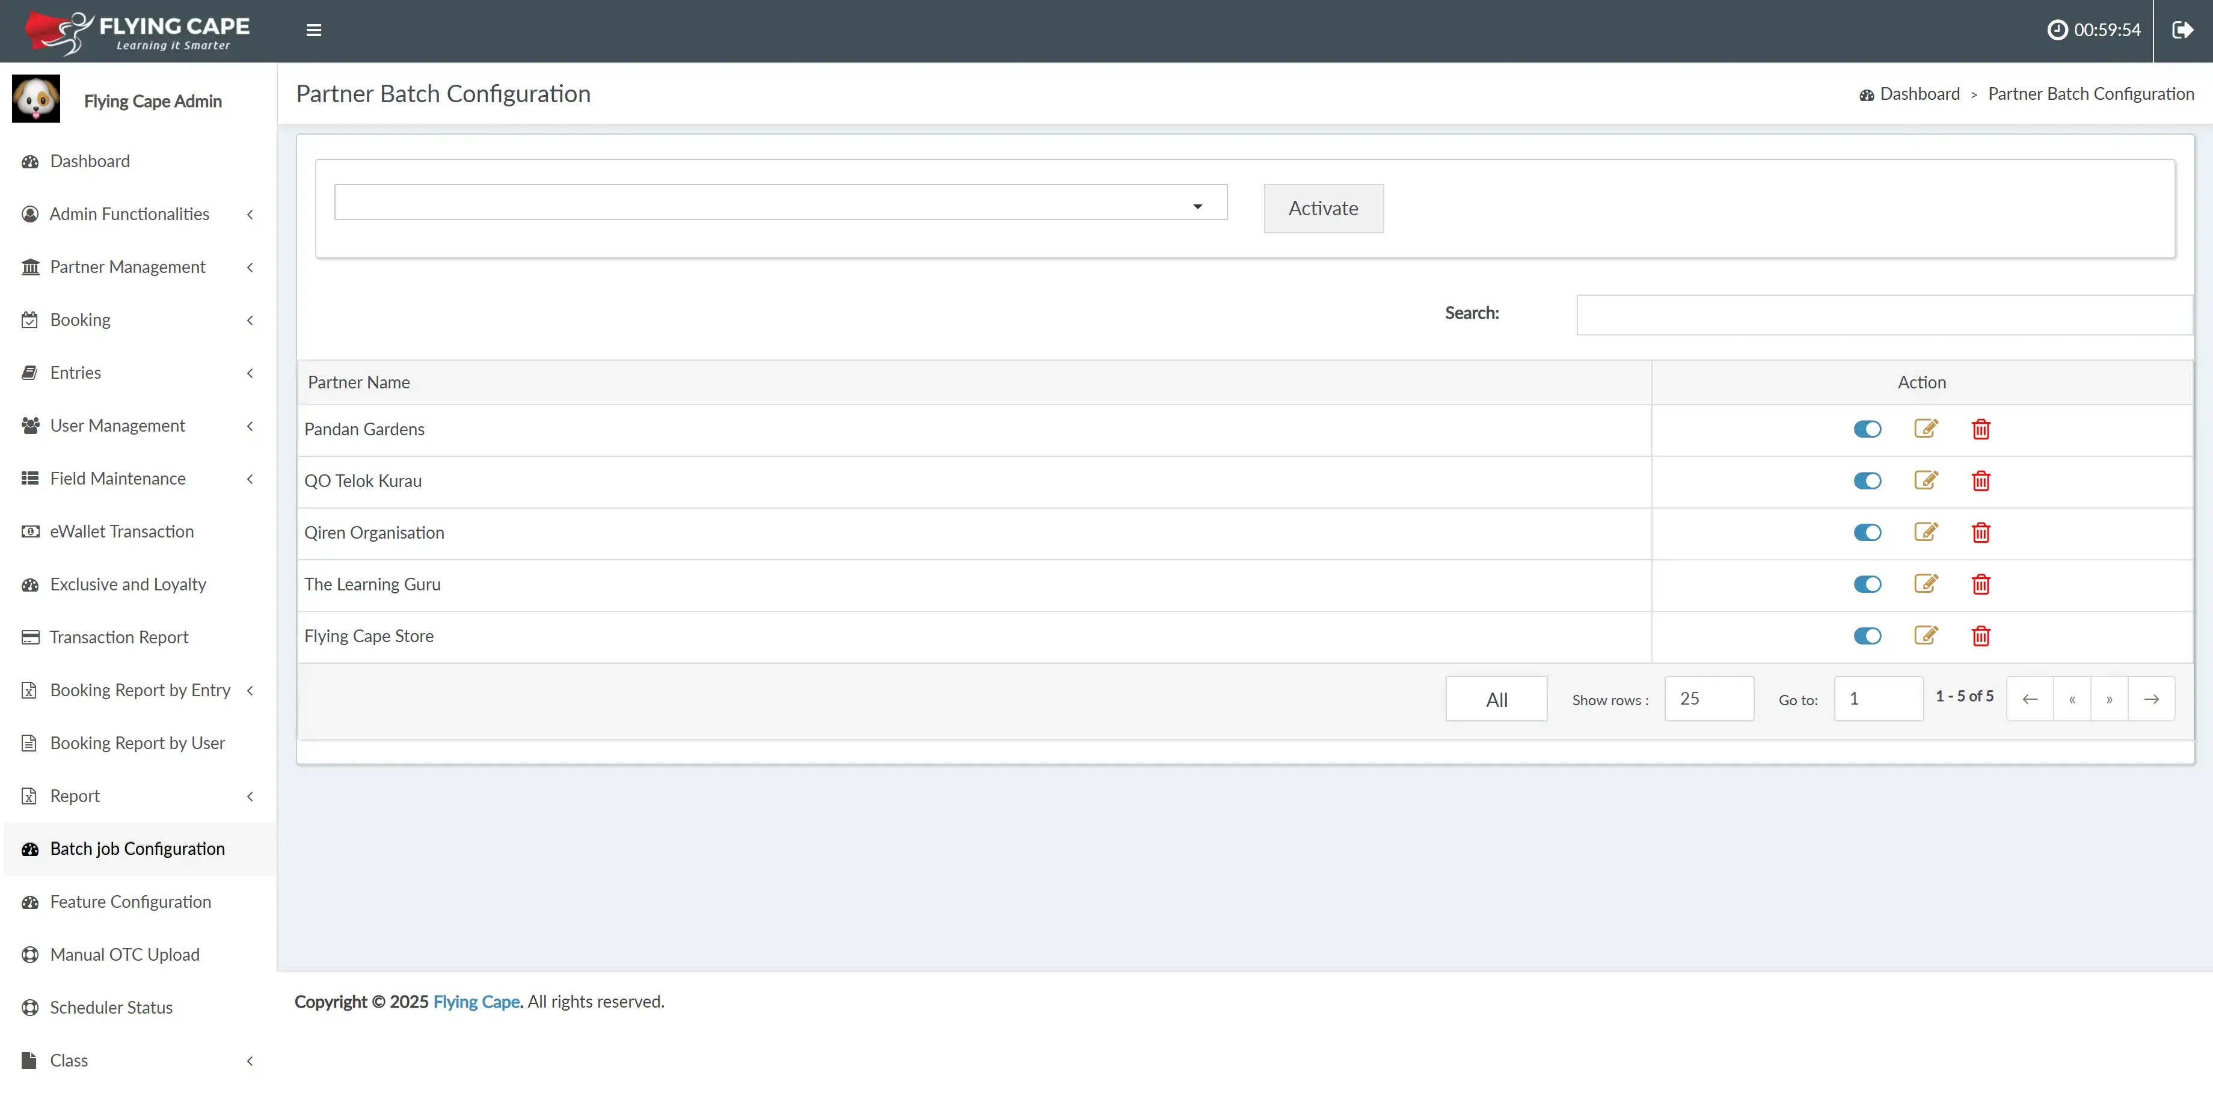Open the partner selection dropdown

click(x=780, y=203)
